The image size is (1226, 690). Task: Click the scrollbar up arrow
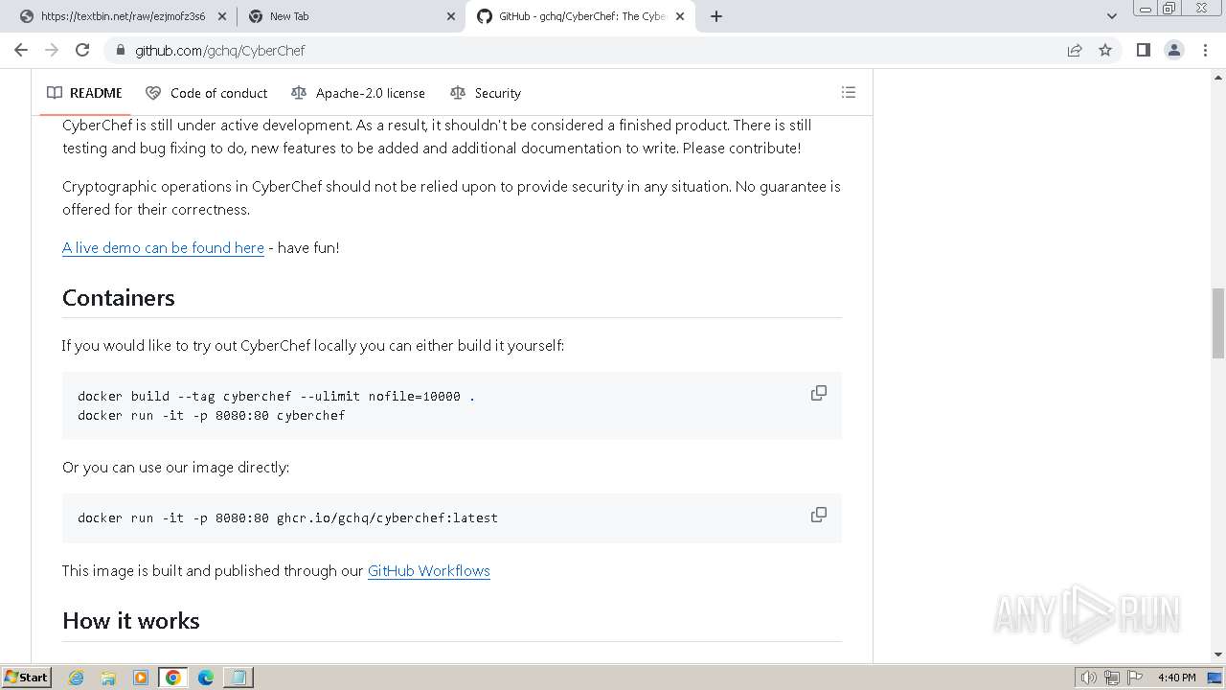pyautogui.click(x=1218, y=76)
